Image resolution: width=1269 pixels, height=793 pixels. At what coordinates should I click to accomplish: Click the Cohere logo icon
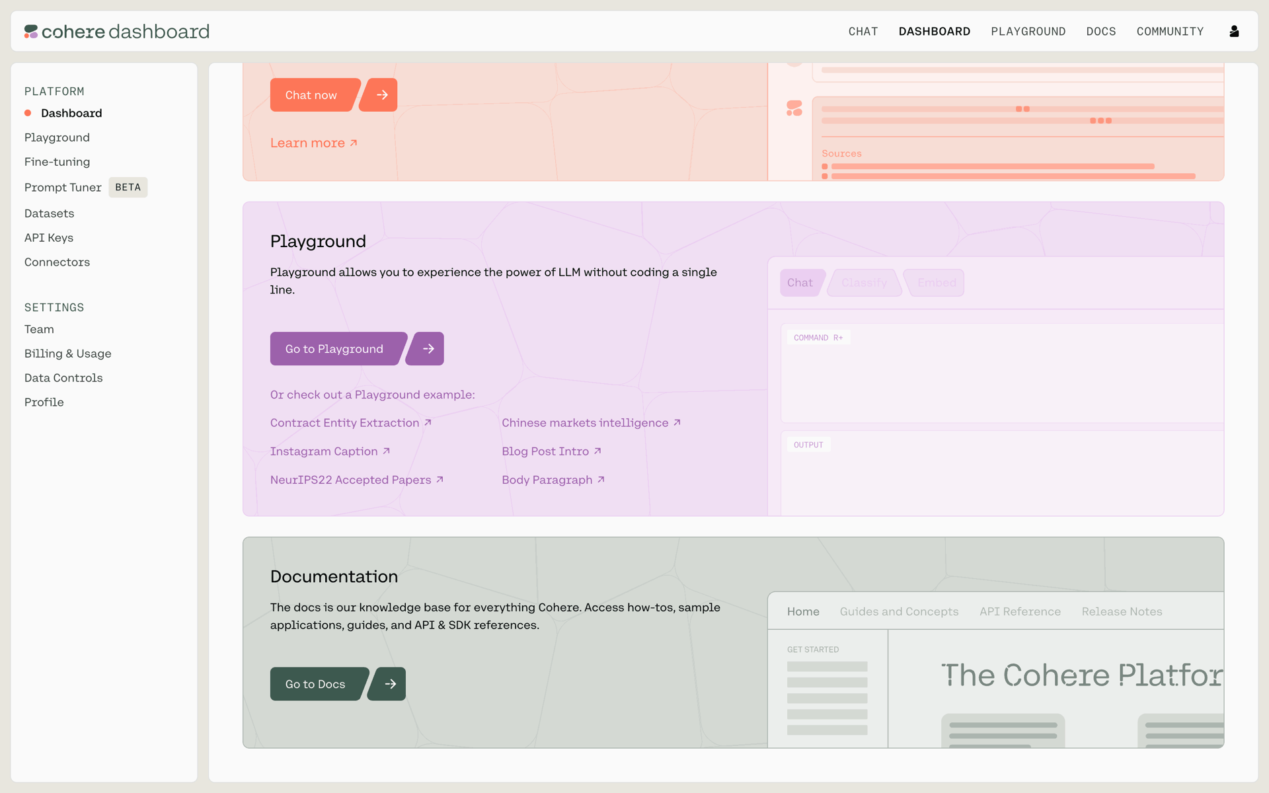click(x=31, y=32)
